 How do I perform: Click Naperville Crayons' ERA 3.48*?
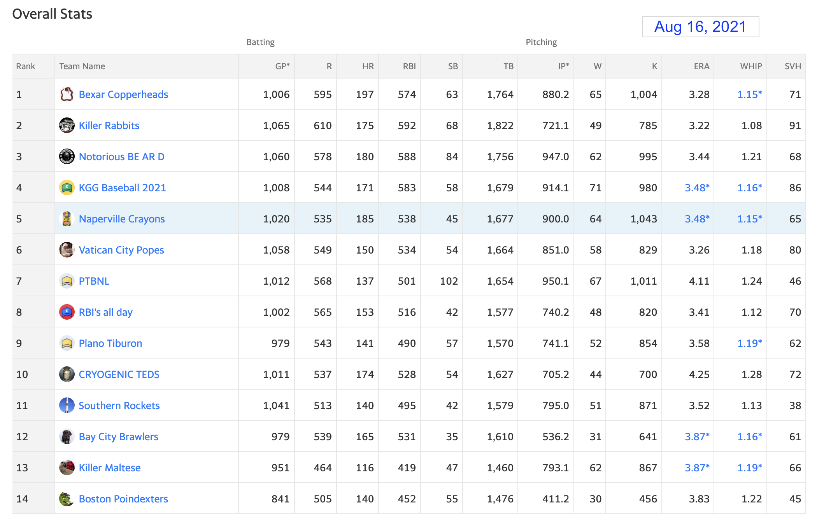[697, 219]
